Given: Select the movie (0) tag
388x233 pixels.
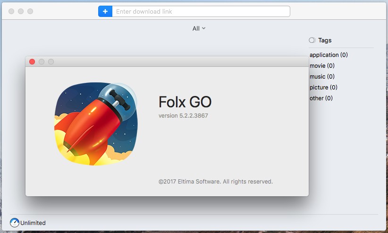Looking at the screenshot, I should [x=322, y=65].
